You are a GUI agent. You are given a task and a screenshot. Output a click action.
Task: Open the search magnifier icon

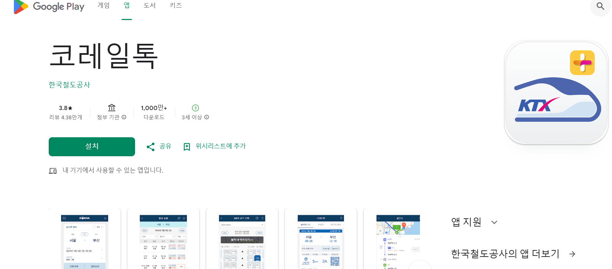click(600, 6)
